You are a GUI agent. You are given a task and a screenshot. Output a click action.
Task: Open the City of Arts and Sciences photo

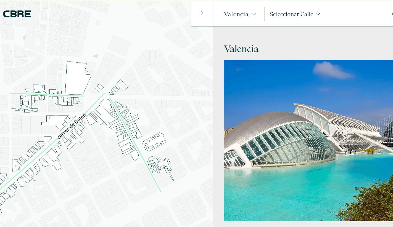pyautogui.click(x=308, y=141)
